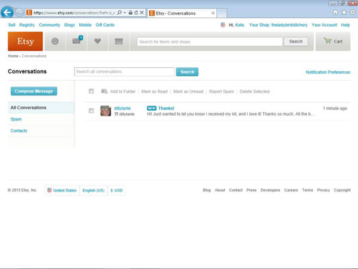Click dillytante shop link with shop icon
358x269 pixels.
click(x=124, y=114)
